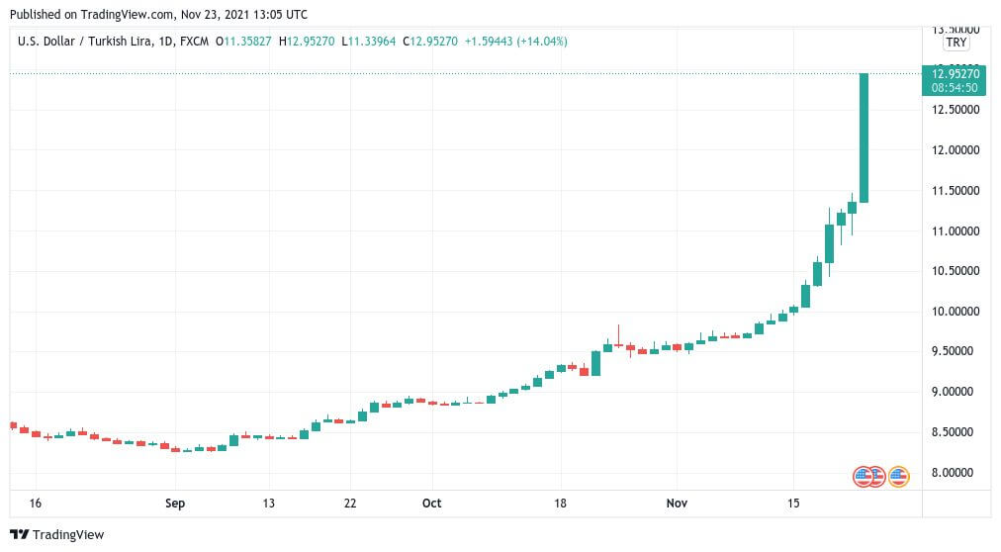Click the Oct label on the time axis
Screen dimensions: 1001x552
pos(431,503)
